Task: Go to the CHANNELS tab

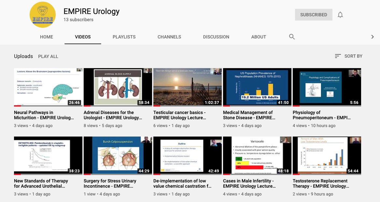Action: coord(169,37)
